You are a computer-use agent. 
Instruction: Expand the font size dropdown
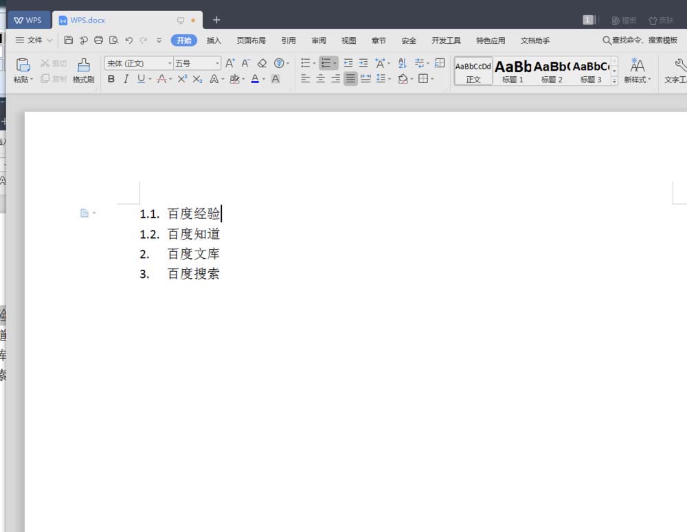click(217, 63)
